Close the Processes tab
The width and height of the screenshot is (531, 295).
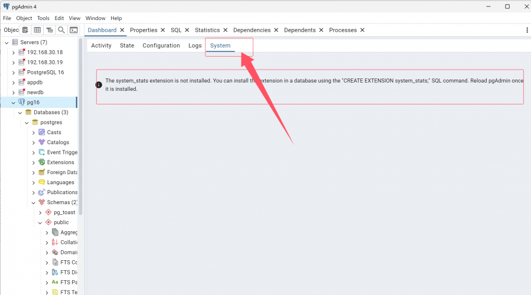point(362,30)
